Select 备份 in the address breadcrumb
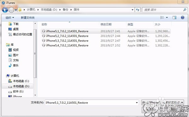 [66, 10]
